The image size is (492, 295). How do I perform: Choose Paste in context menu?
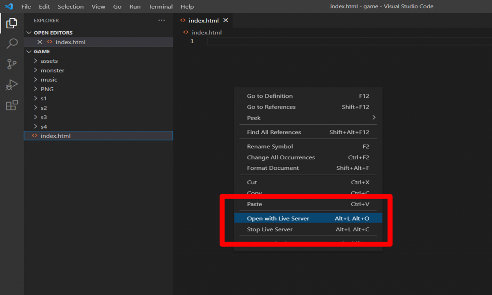click(x=308, y=204)
